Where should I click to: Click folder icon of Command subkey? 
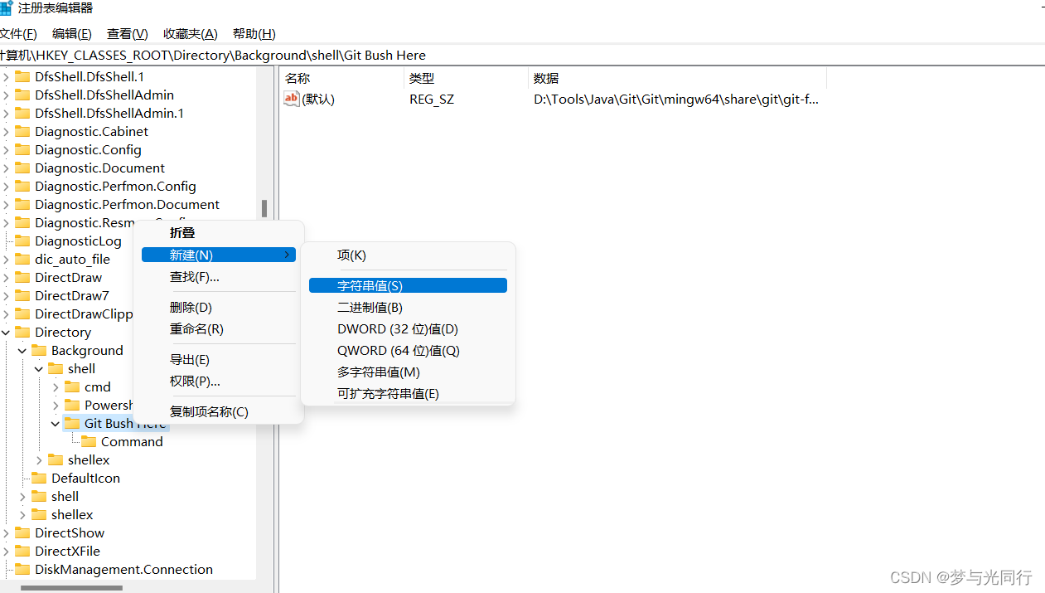pyautogui.click(x=89, y=441)
